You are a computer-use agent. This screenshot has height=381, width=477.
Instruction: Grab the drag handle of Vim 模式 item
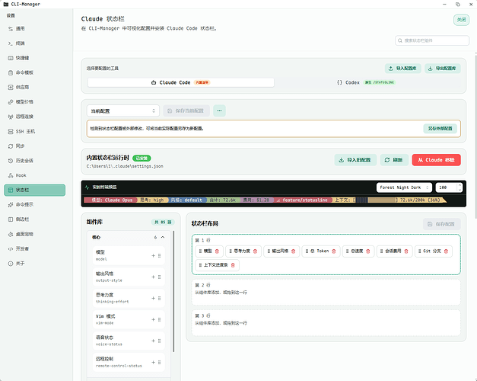tap(160, 320)
